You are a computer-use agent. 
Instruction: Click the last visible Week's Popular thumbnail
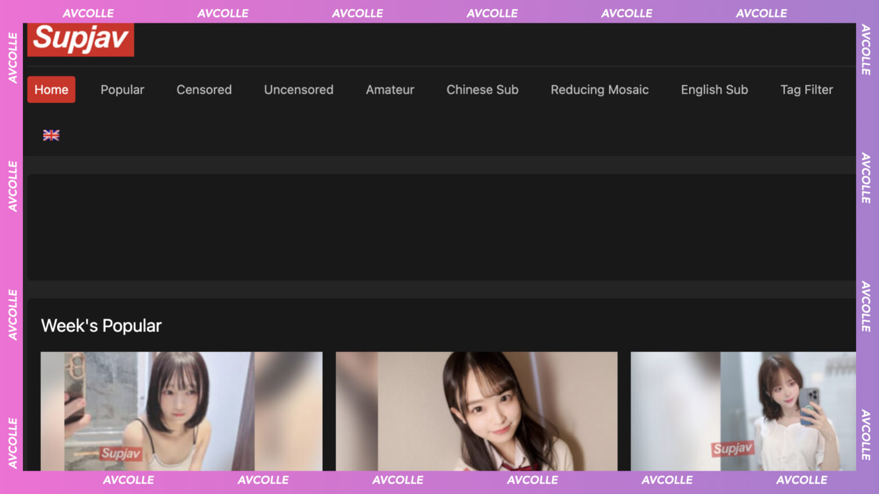[743, 411]
